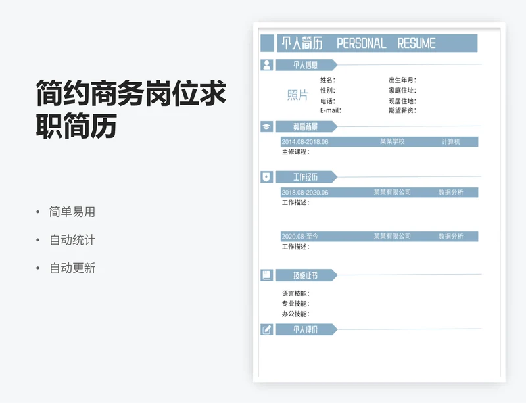This screenshot has height=403, width=526.
Task: Click the 某某学校 cell
Action: tap(392, 141)
